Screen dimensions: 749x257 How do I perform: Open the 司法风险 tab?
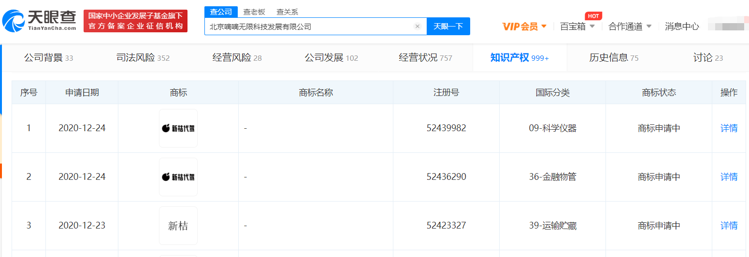point(143,58)
